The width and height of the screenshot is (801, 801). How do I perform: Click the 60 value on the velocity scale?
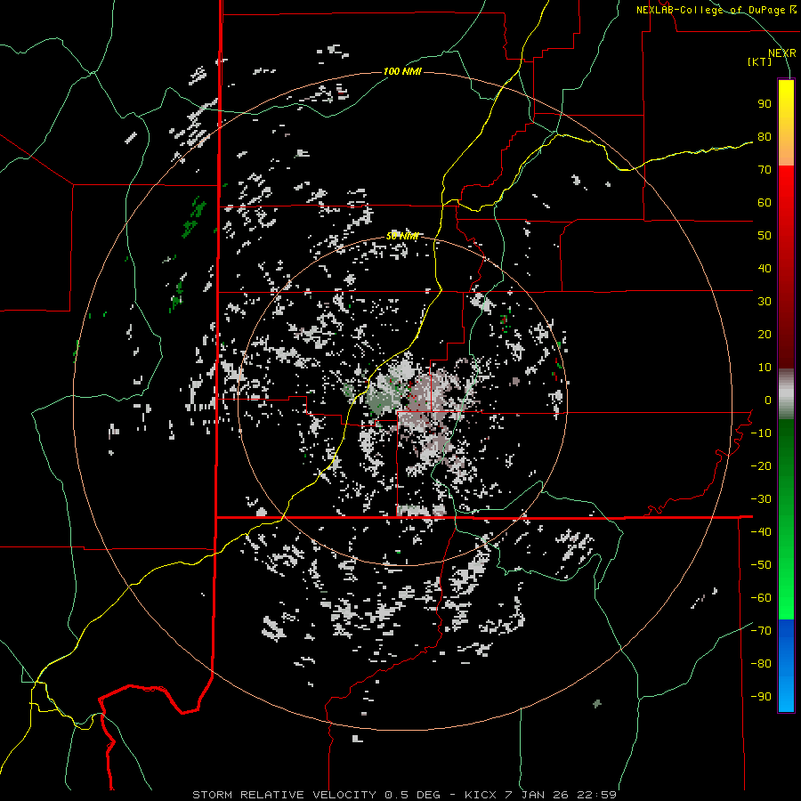click(x=765, y=202)
